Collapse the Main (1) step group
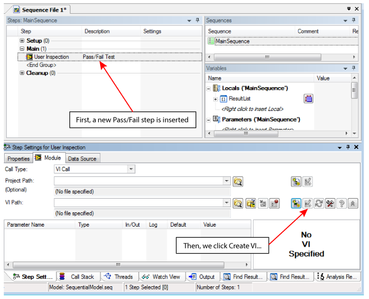369x299 pixels. (22, 49)
